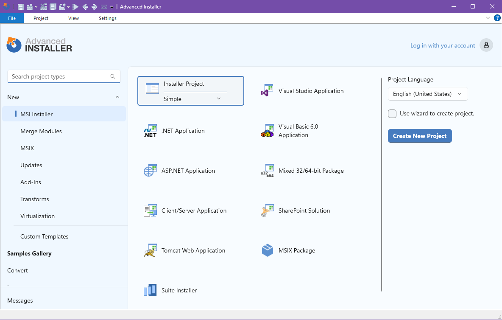
Task: Open the Settings menu
Action: tap(108, 18)
